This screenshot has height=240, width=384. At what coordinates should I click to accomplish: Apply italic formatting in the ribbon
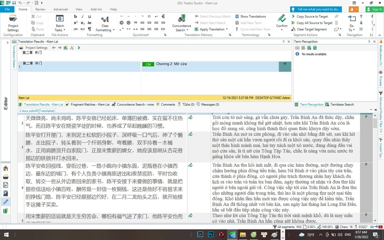83,16
